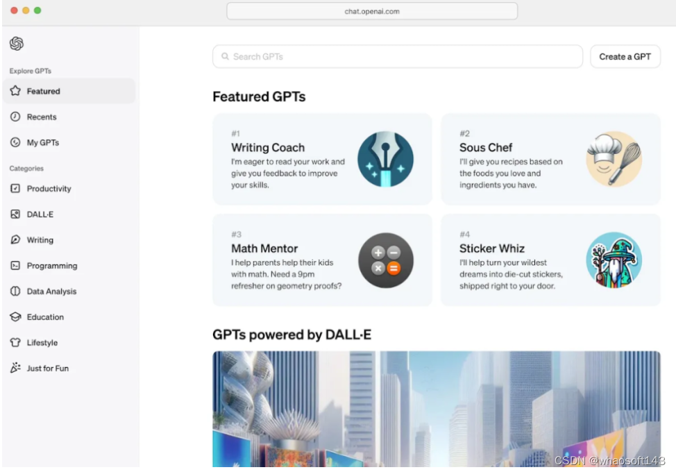Click the Math Mentor calculator avatar
Screen dimensions: 676x472
385,260
